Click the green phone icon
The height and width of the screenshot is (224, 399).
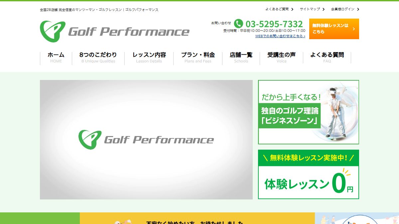[x=238, y=24]
